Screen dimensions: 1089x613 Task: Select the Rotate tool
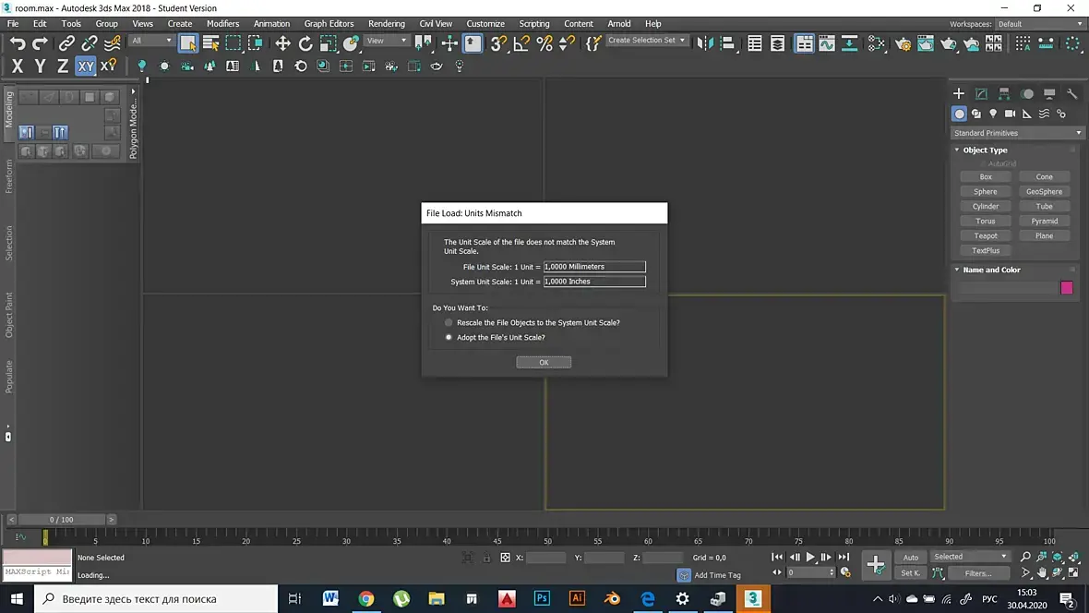point(305,43)
